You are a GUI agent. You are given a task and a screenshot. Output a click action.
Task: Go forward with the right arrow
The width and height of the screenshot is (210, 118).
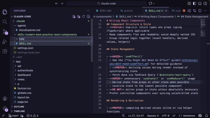click(x=62, y=4)
